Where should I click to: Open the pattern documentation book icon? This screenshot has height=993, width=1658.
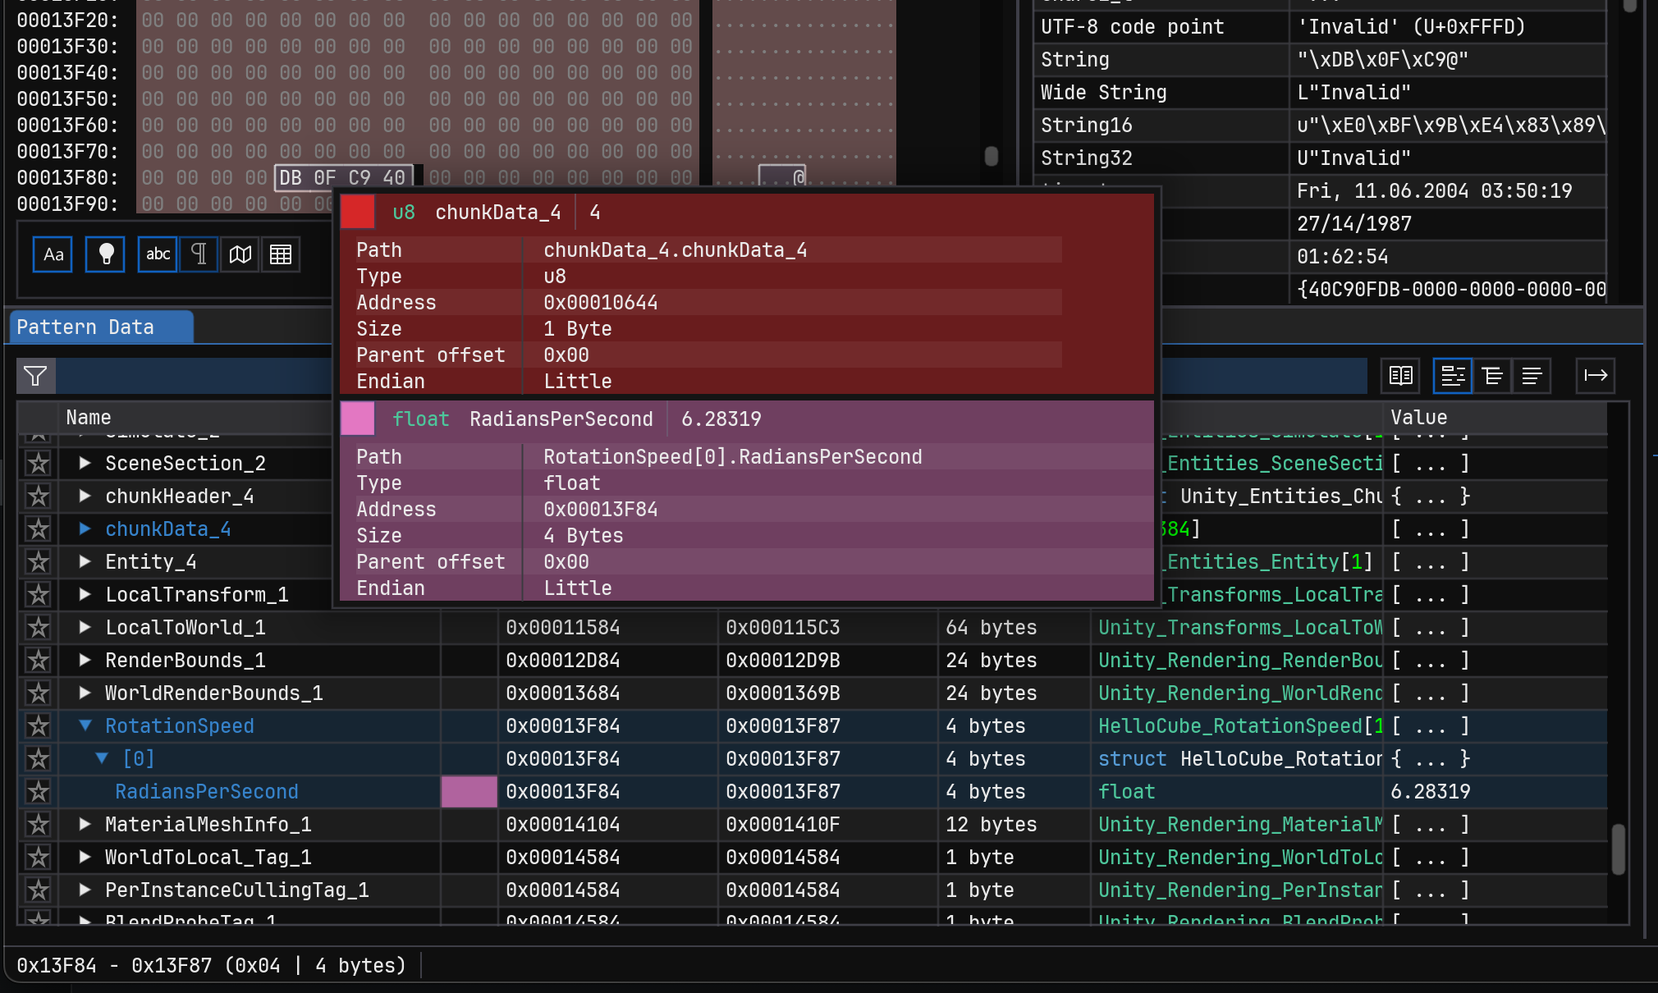pos(1399,376)
